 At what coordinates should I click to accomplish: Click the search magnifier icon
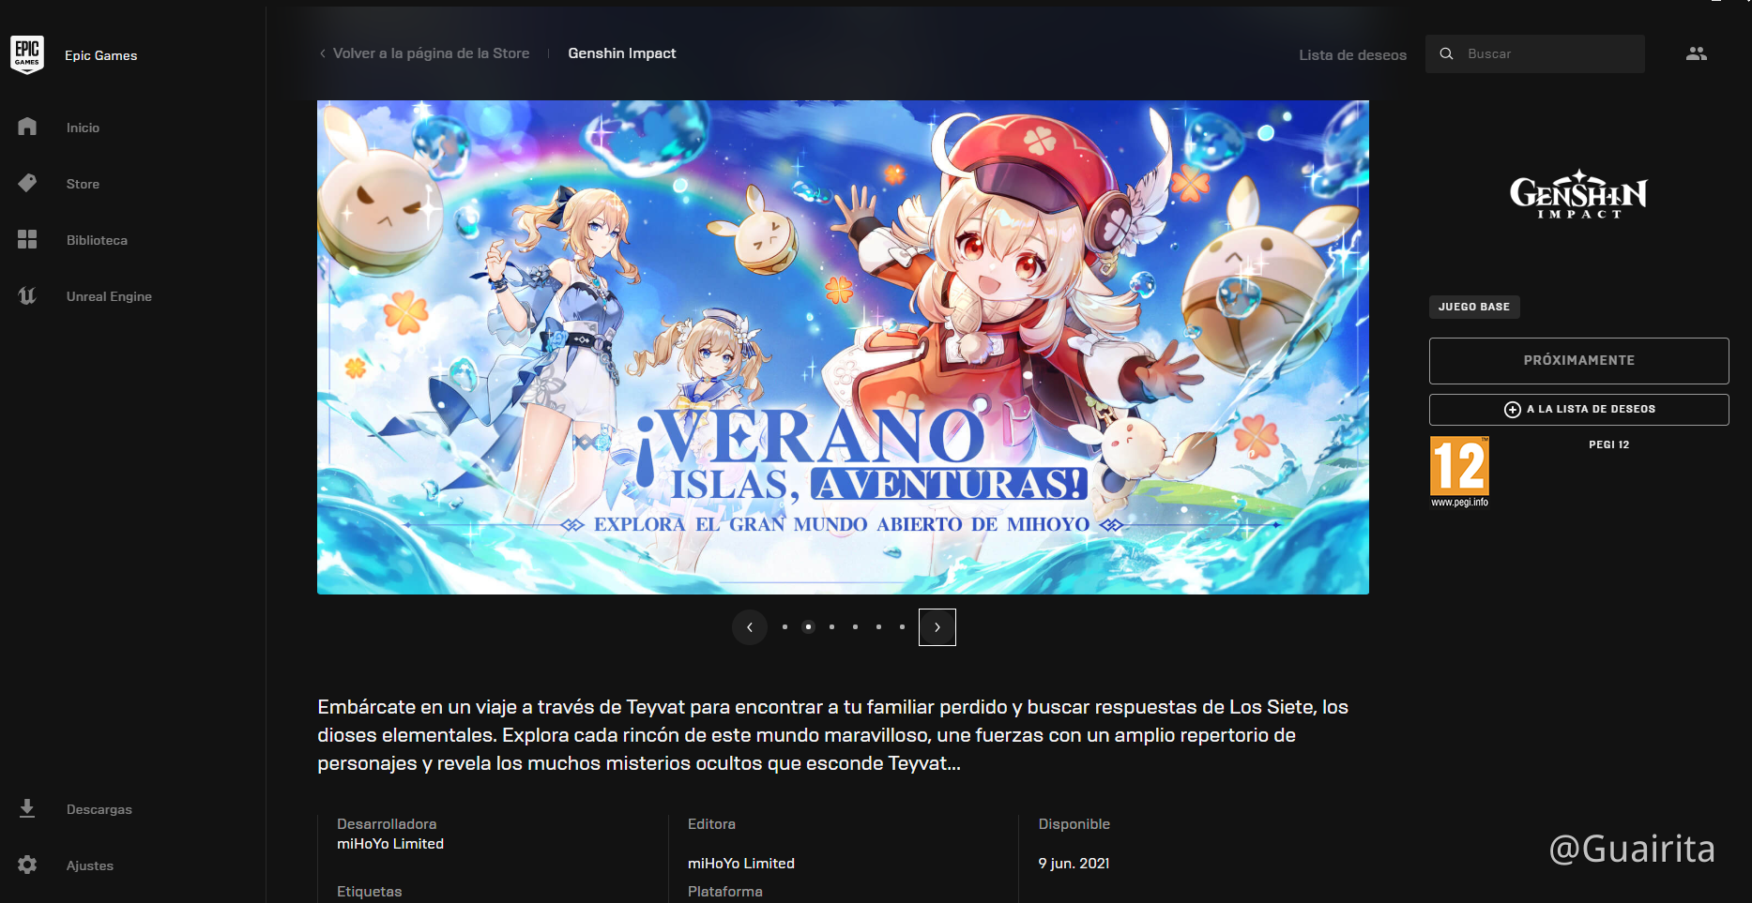click(x=1446, y=53)
